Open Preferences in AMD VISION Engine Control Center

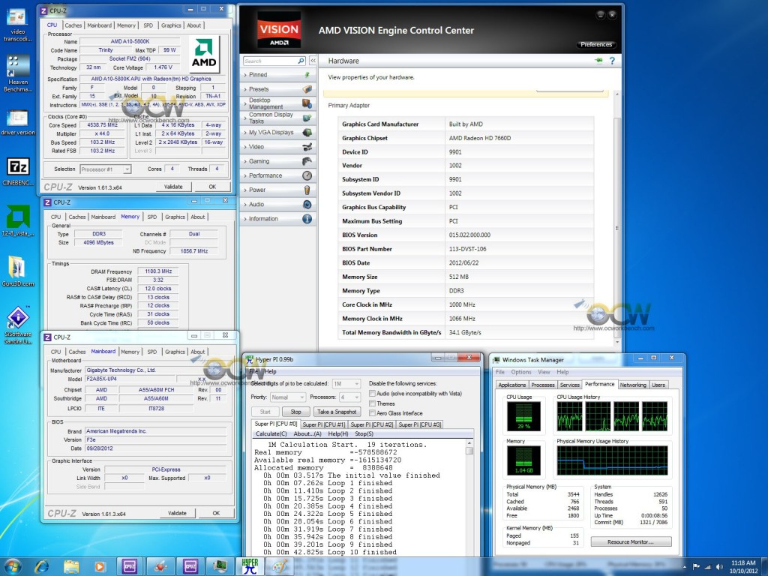pos(596,44)
